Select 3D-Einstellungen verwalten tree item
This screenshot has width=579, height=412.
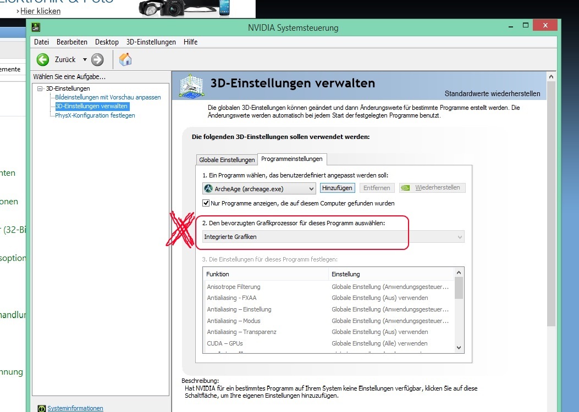[92, 106]
